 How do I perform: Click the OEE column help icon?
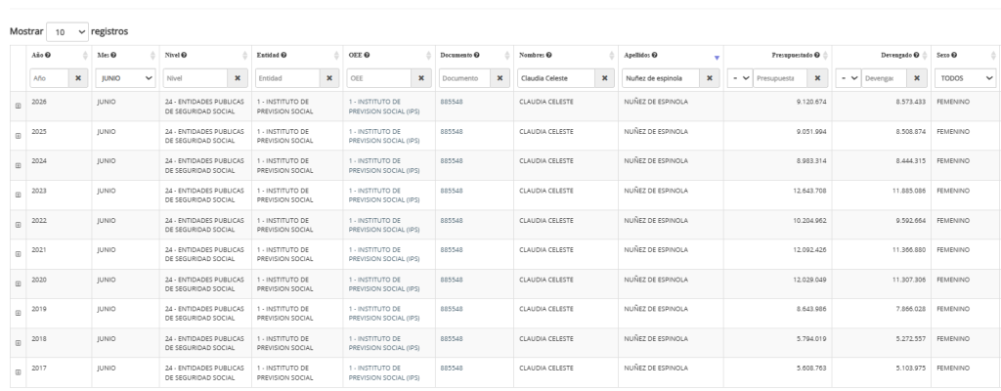(368, 56)
